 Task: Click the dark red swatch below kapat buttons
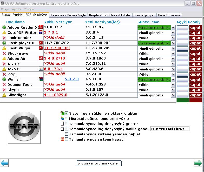point(195,100)
